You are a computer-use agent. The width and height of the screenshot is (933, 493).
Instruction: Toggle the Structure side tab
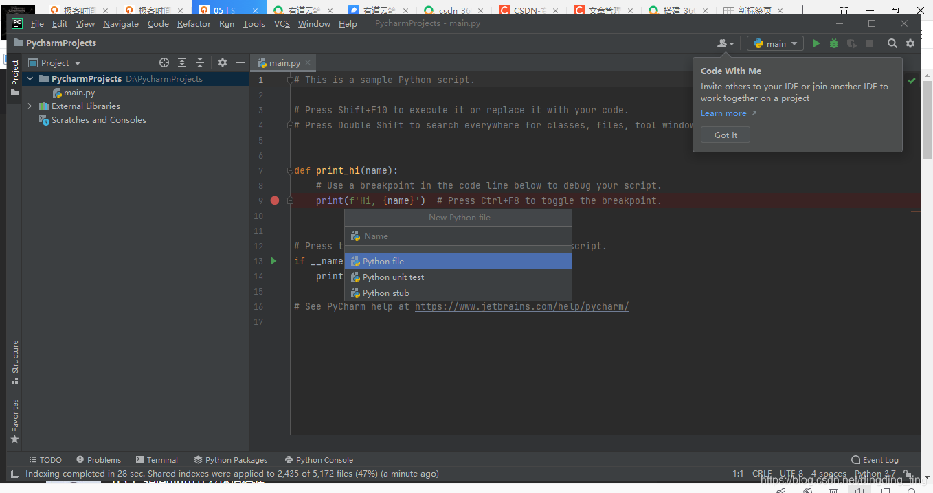[15, 362]
